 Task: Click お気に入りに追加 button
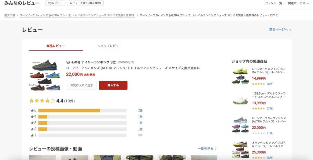[82, 85]
